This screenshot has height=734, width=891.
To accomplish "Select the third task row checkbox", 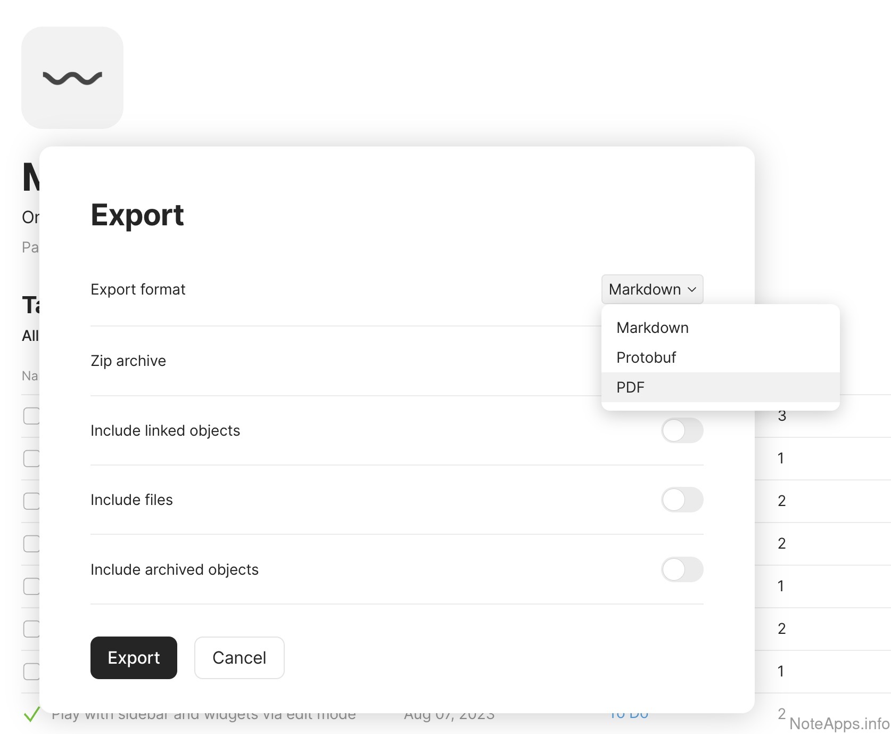I will (31, 501).
